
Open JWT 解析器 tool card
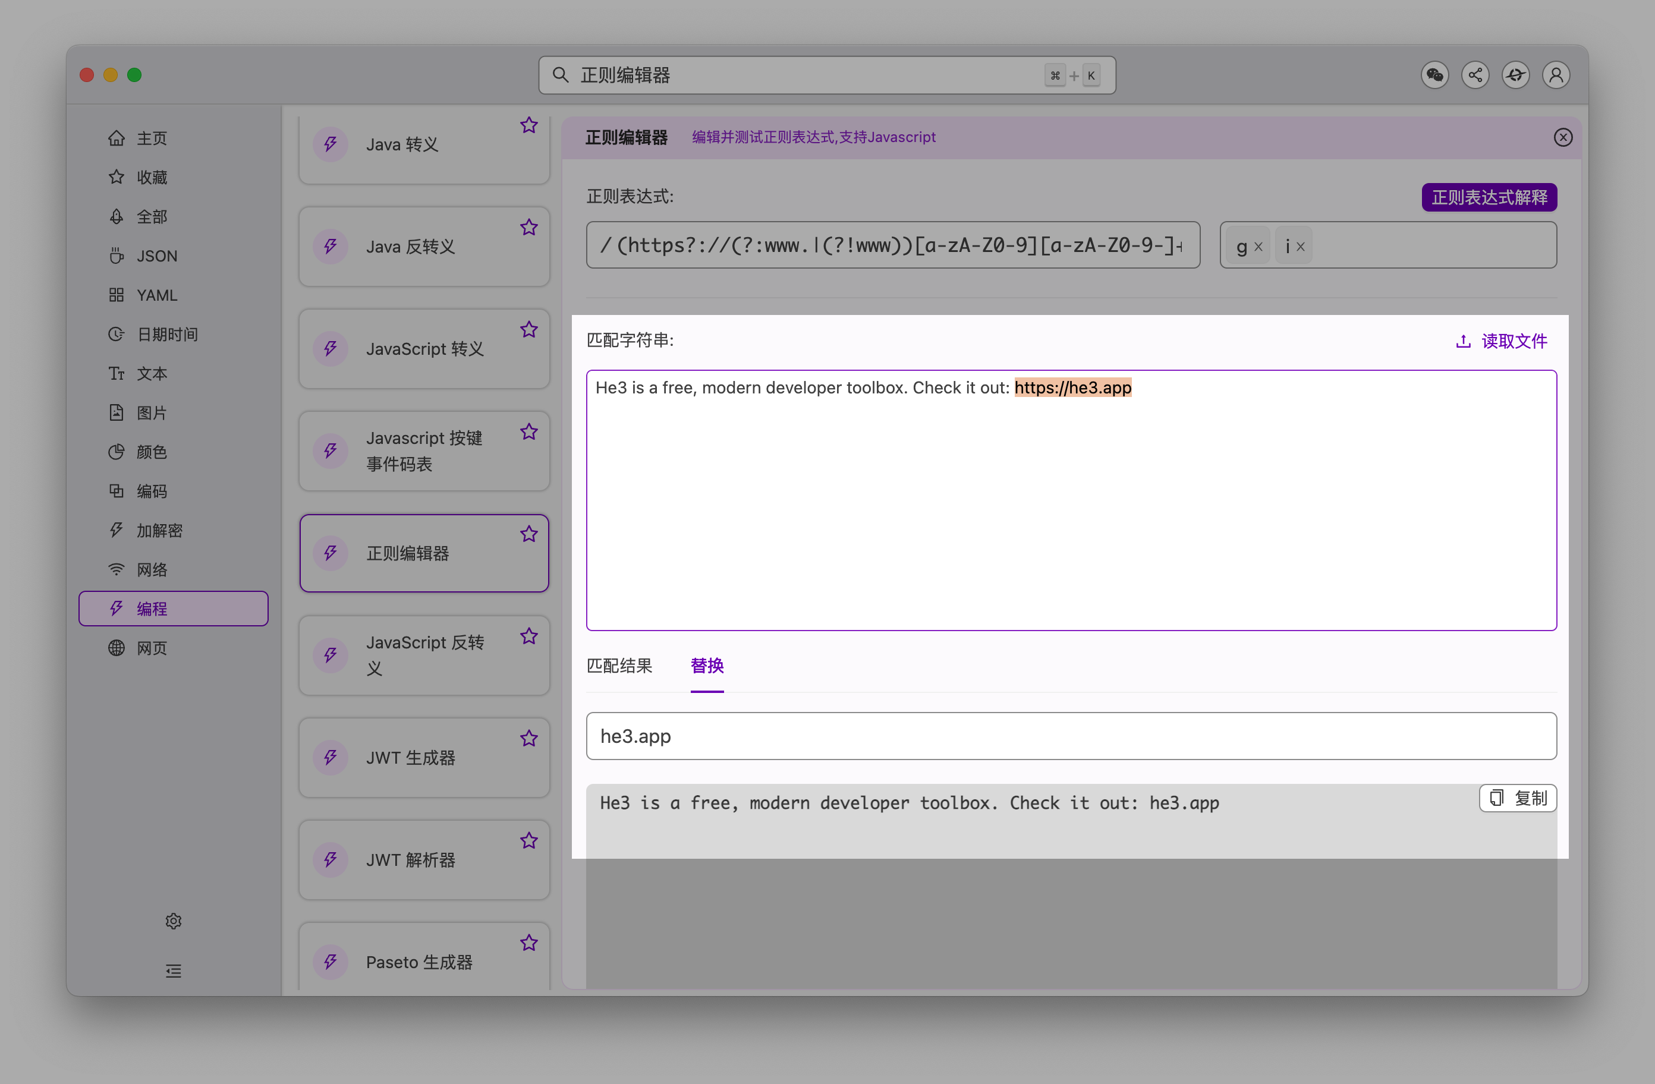click(x=424, y=860)
